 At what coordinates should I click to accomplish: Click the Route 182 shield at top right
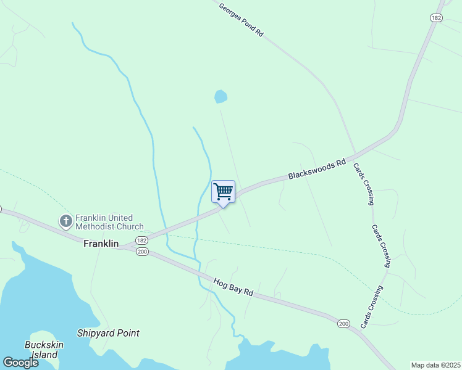tap(436, 18)
